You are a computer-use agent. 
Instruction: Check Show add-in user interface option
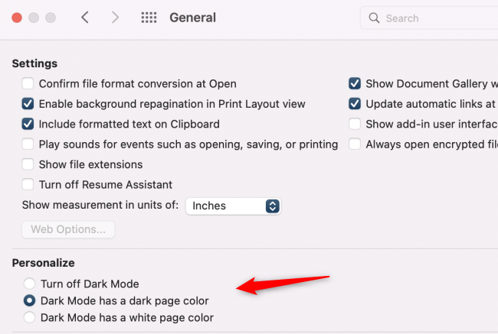(x=355, y=124)
